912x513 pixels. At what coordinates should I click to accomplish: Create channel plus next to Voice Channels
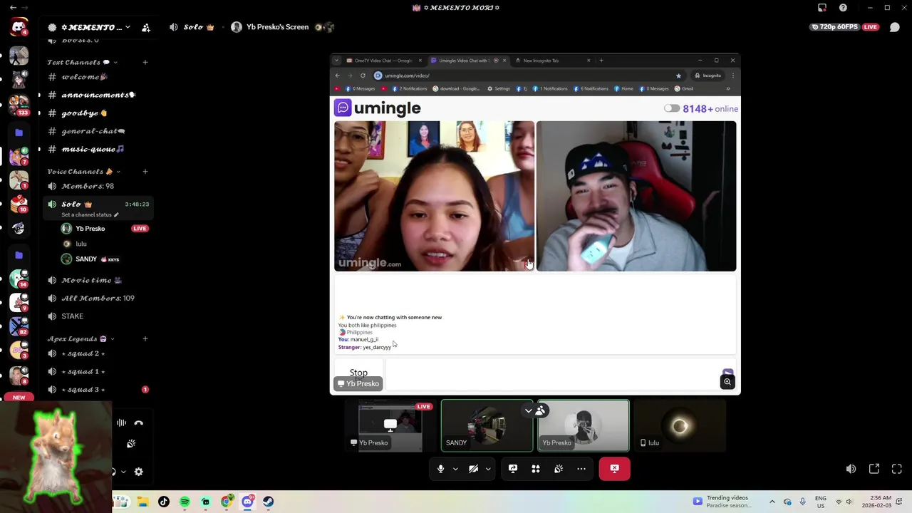point(145,172)
